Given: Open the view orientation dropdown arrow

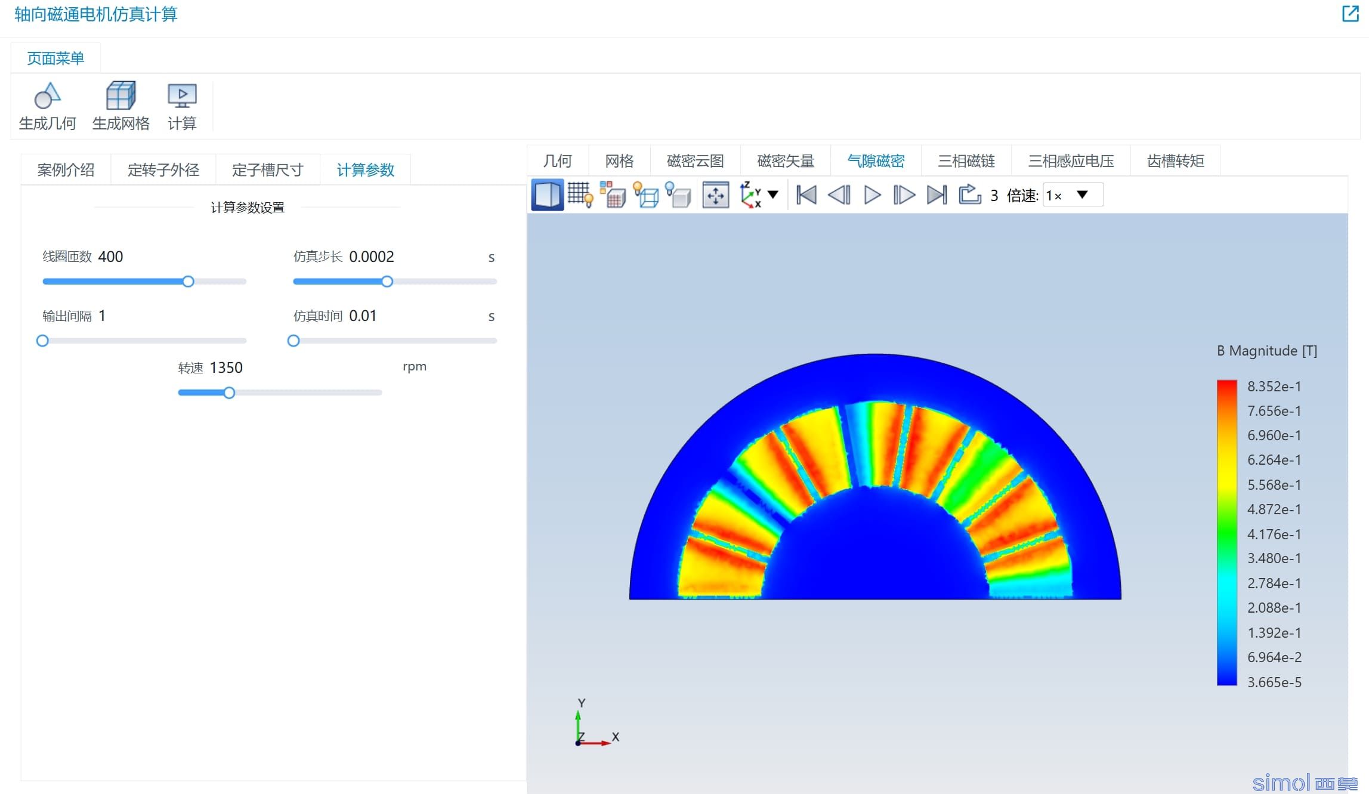Looking at the screenshot, I should coord(773,194).
